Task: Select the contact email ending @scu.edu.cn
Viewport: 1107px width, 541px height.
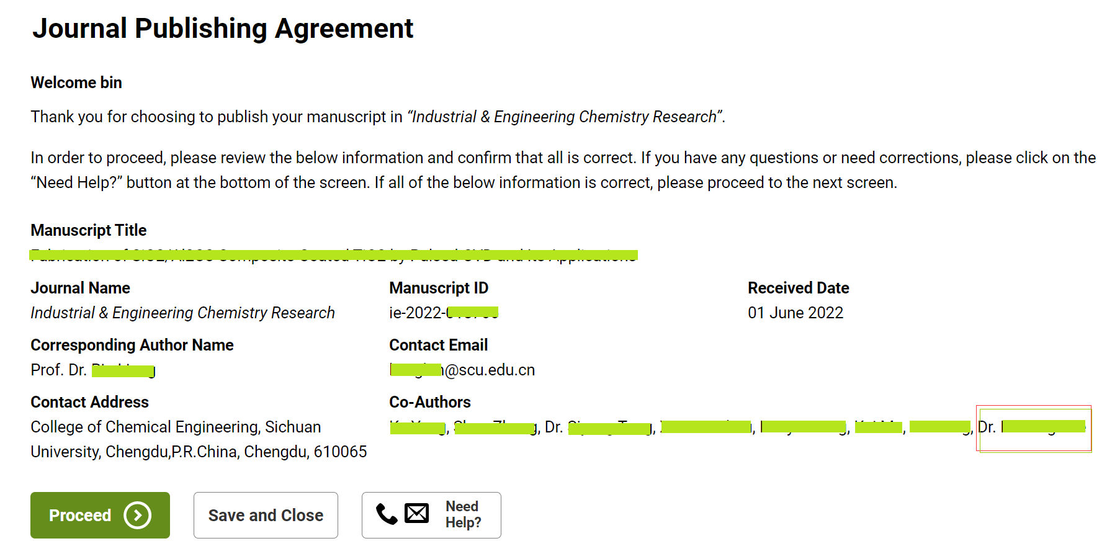Action: pos(462,370)
